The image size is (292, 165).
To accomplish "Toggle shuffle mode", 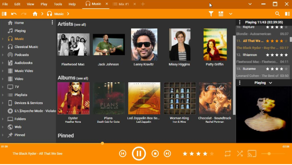I will click(240, 153).
